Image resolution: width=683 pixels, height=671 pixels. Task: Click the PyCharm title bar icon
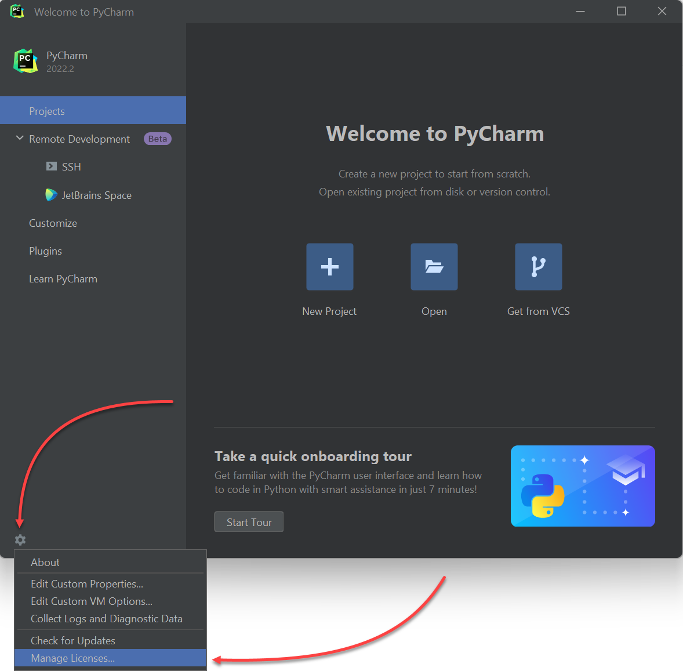[x=17, y=12]
